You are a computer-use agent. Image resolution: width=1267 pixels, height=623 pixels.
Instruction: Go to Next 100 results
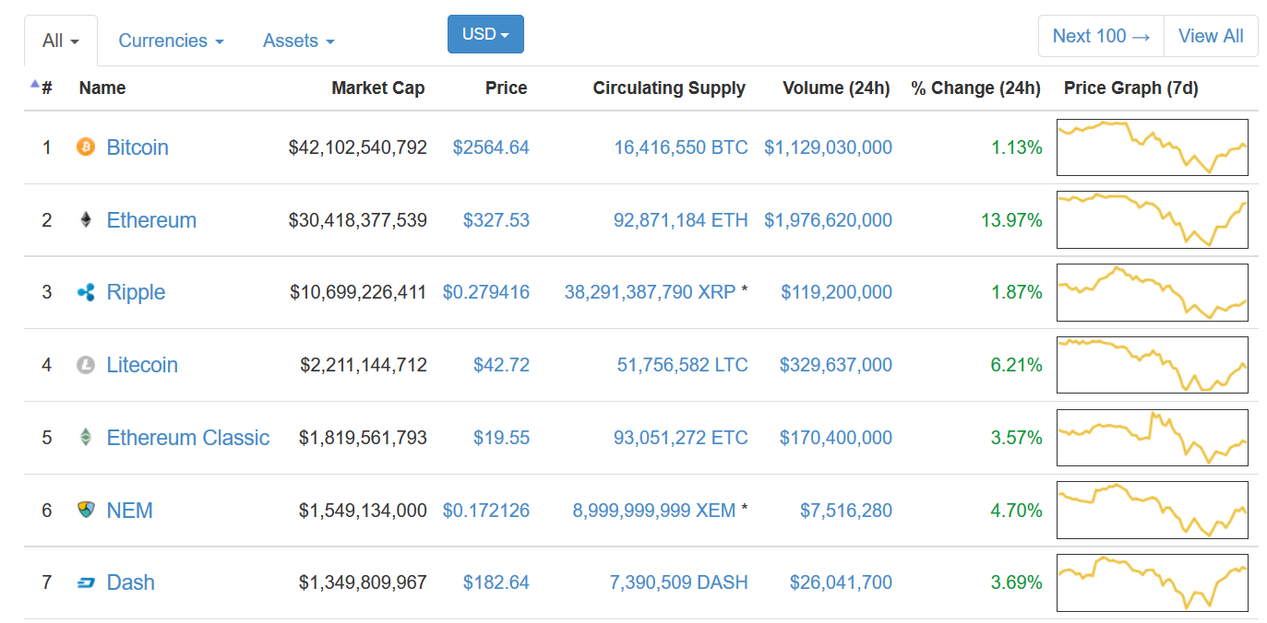pos(1101,36)
